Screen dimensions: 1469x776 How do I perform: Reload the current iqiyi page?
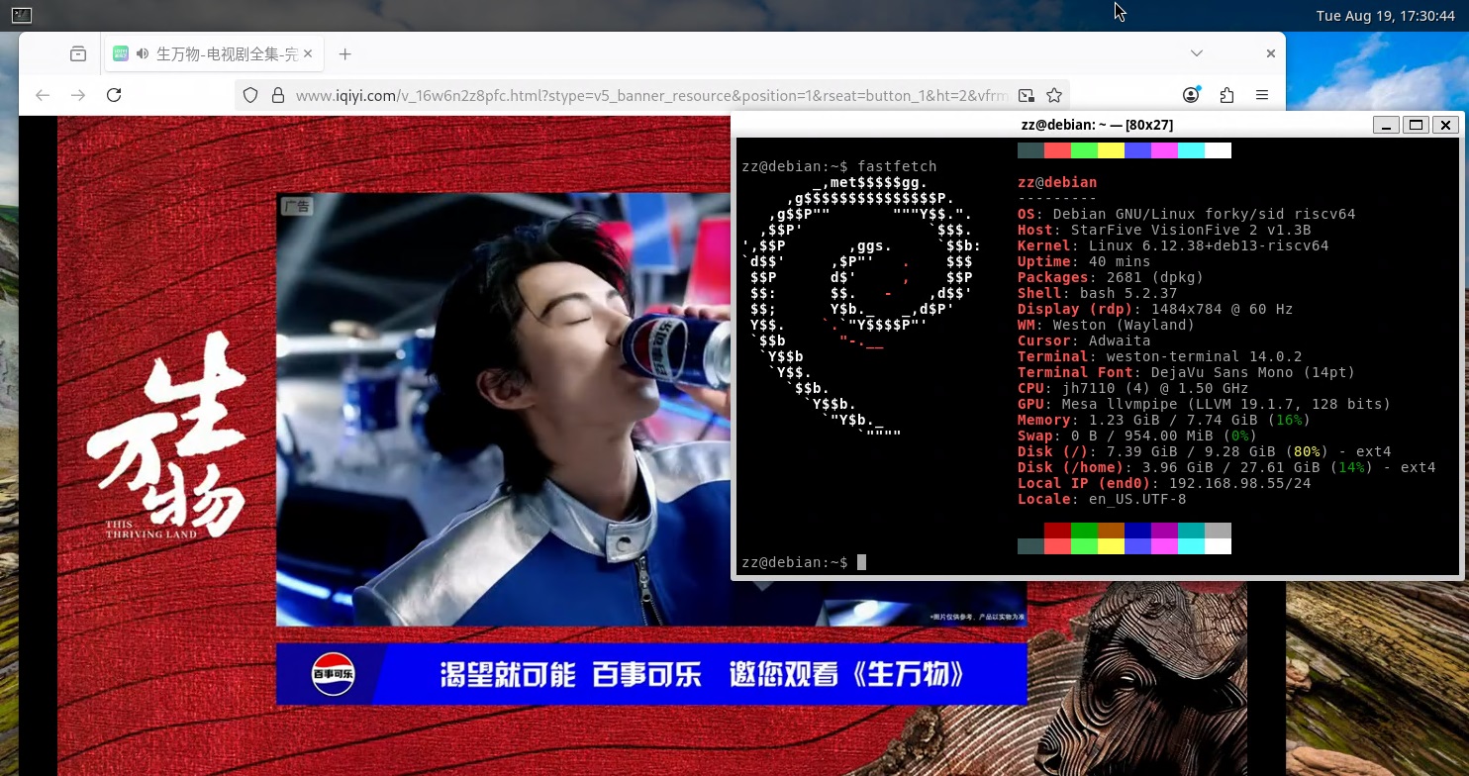[x=114, y=95]
